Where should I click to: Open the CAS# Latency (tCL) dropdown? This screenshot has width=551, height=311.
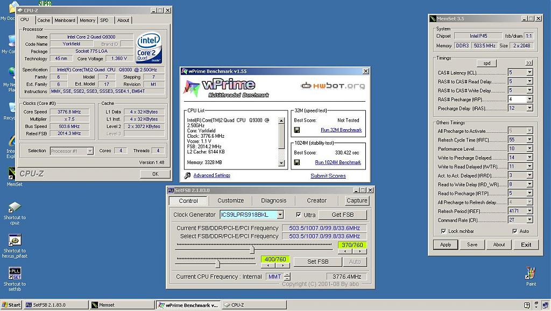pos(529,73)
